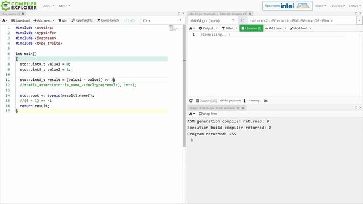This screenshot has height=204, width=363.
Task: Close the Output of x86-64 gcc tab
Action: click(x=243, y=108)
